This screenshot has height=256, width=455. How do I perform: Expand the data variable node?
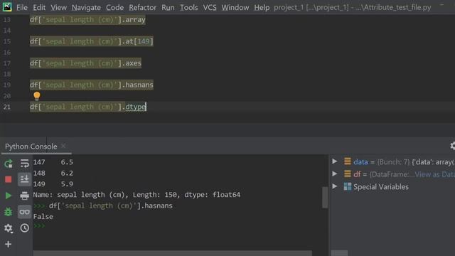(x=335, y=161)
